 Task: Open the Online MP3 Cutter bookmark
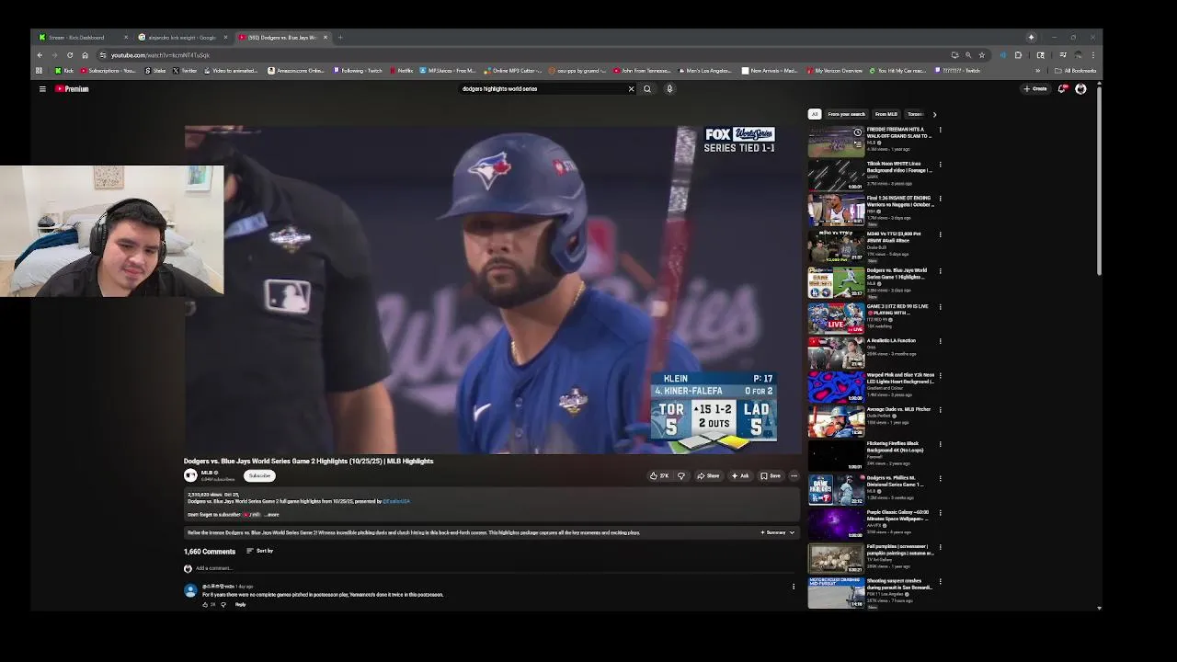[513, 71]
